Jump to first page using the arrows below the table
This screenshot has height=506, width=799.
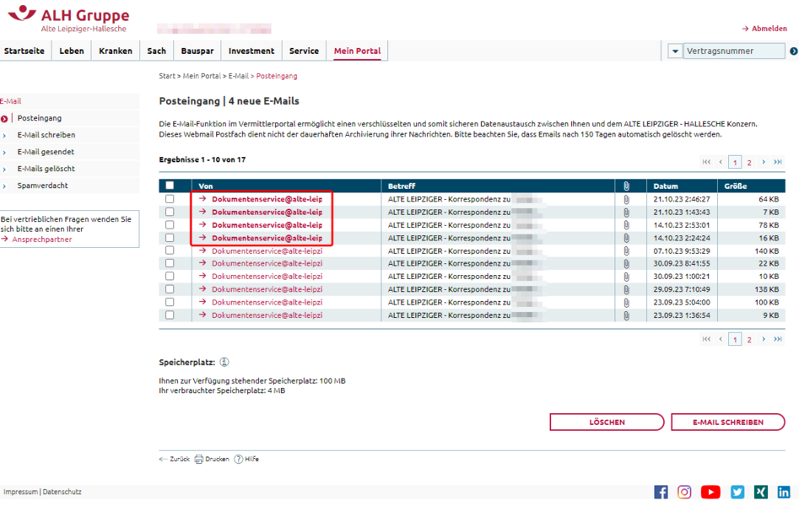[x=706, y=339]
